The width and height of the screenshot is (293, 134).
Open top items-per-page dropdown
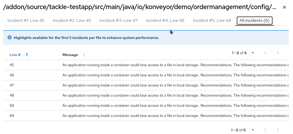click(x=253, y=53)
